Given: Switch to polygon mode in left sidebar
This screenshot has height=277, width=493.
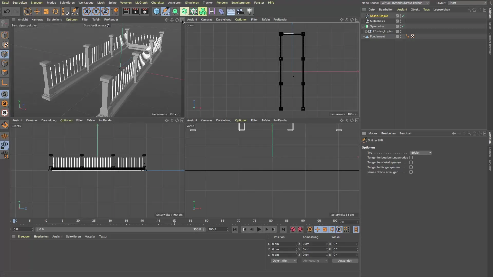Looking at the screenshot, I should click(5, 73).
